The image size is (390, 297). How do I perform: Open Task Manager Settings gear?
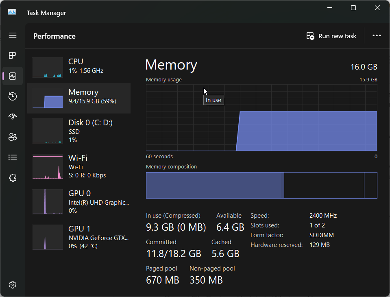coord(13,285)
